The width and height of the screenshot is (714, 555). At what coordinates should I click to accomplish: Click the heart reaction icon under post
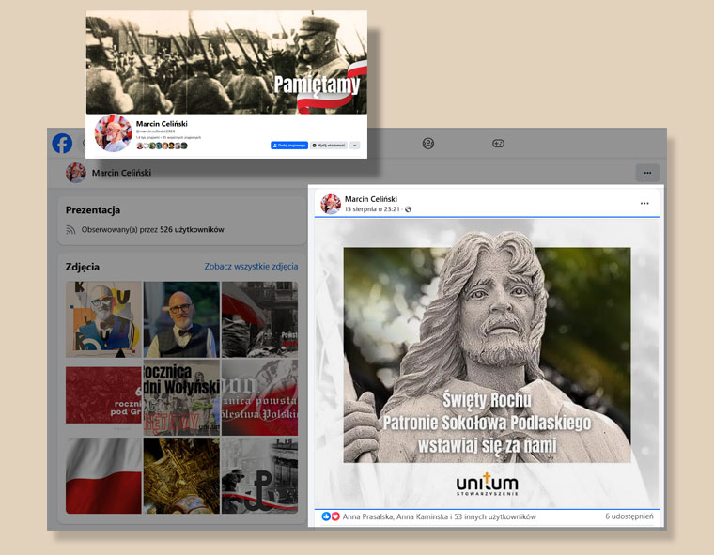335,516
